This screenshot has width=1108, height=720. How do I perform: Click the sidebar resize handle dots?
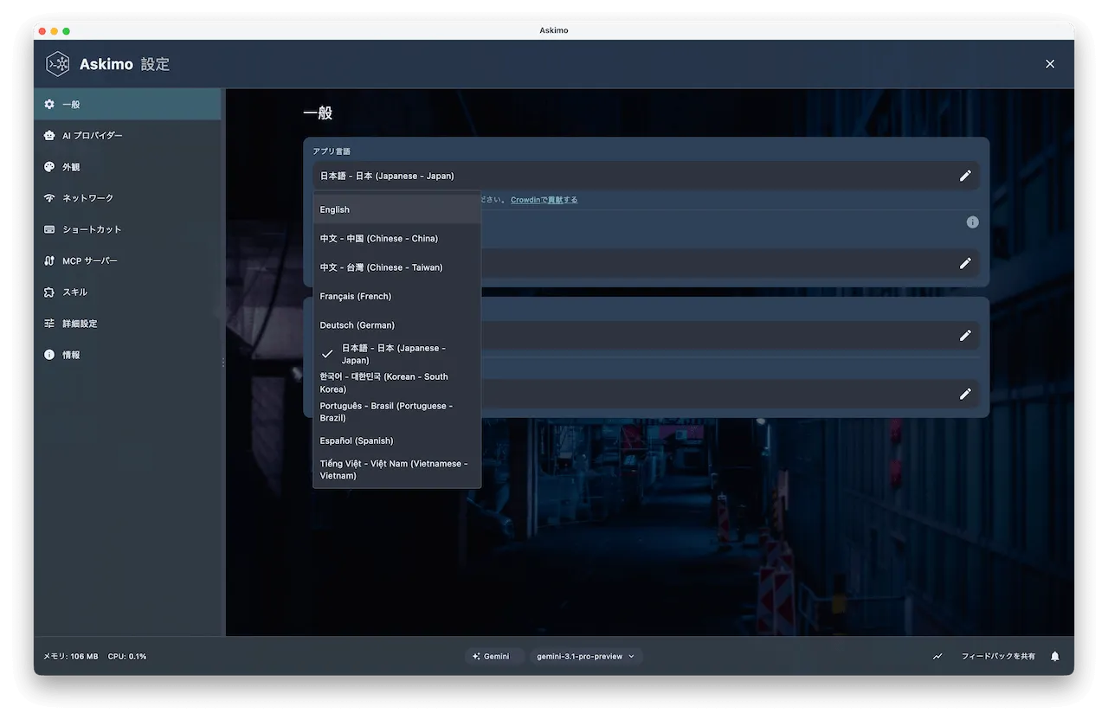(x=223, y=363)
